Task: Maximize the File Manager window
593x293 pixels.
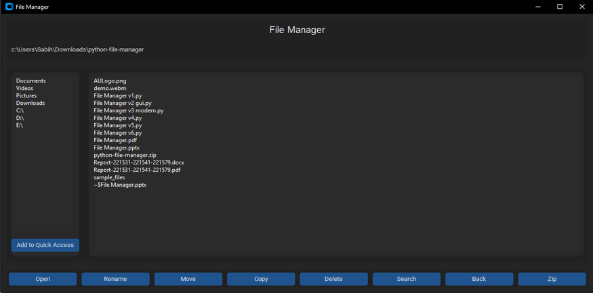Action: pyautogui.click(x=560, y=7)
